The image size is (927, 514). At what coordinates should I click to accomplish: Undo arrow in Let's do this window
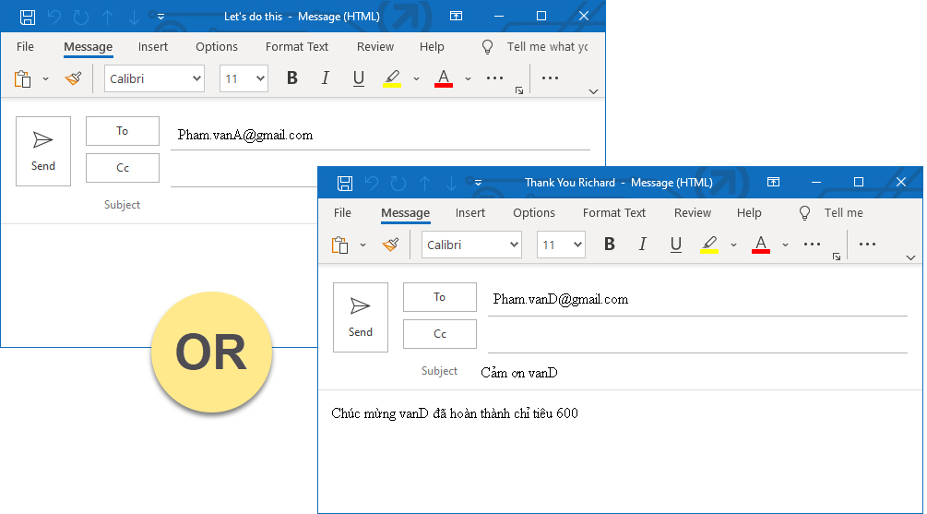pos(54,18)
